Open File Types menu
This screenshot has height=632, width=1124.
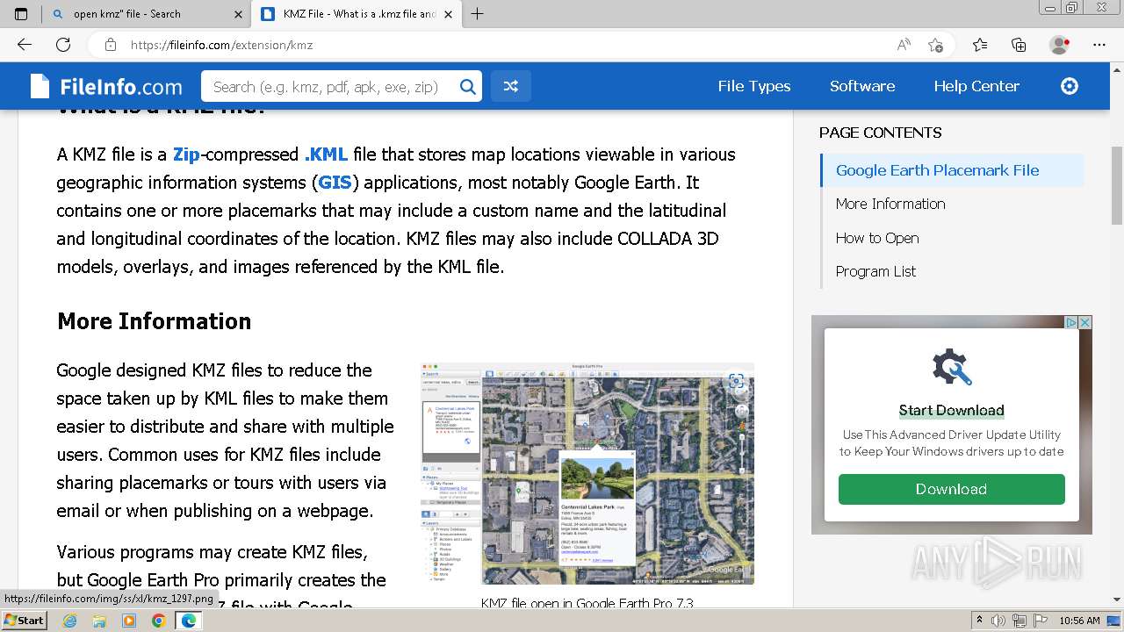coord(754,86)
